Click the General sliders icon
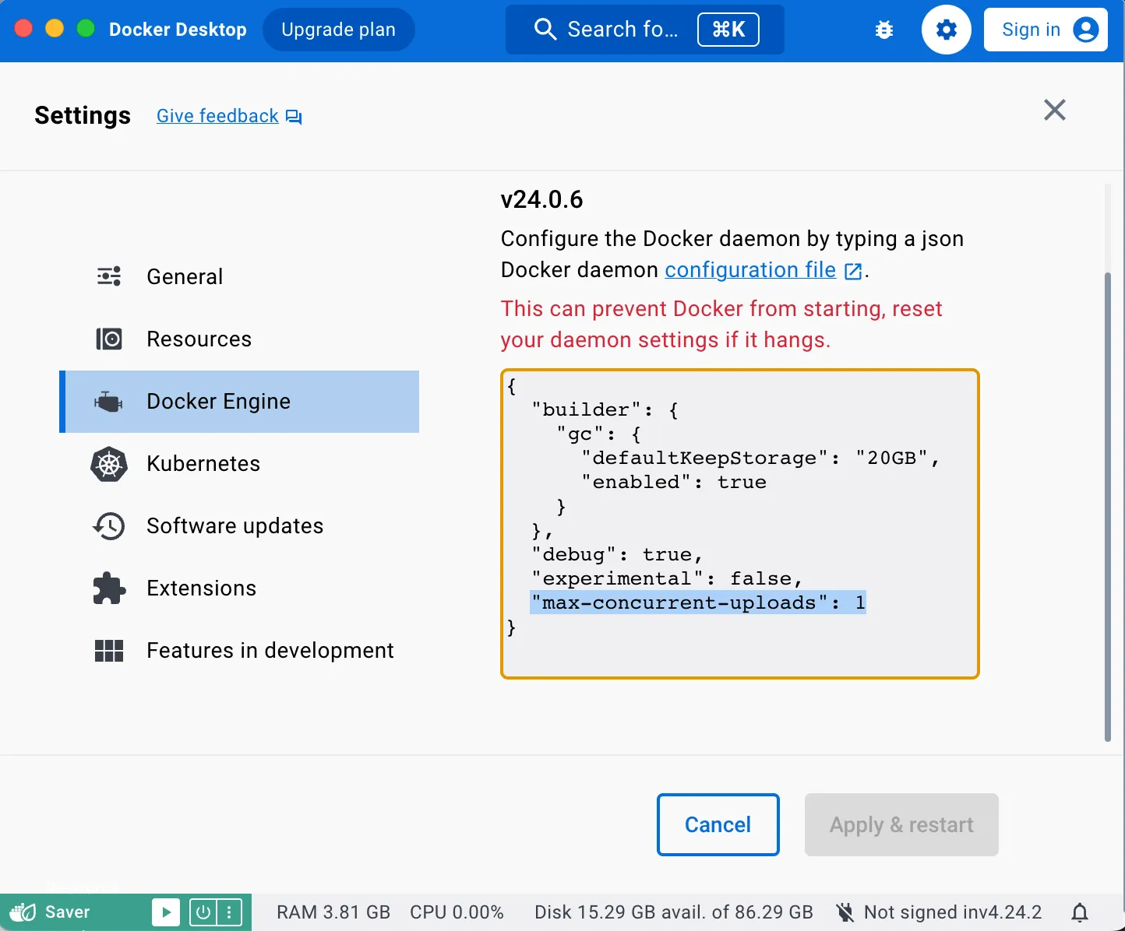1125x931 pixels. pyautogui.click(x=109, y=276)
